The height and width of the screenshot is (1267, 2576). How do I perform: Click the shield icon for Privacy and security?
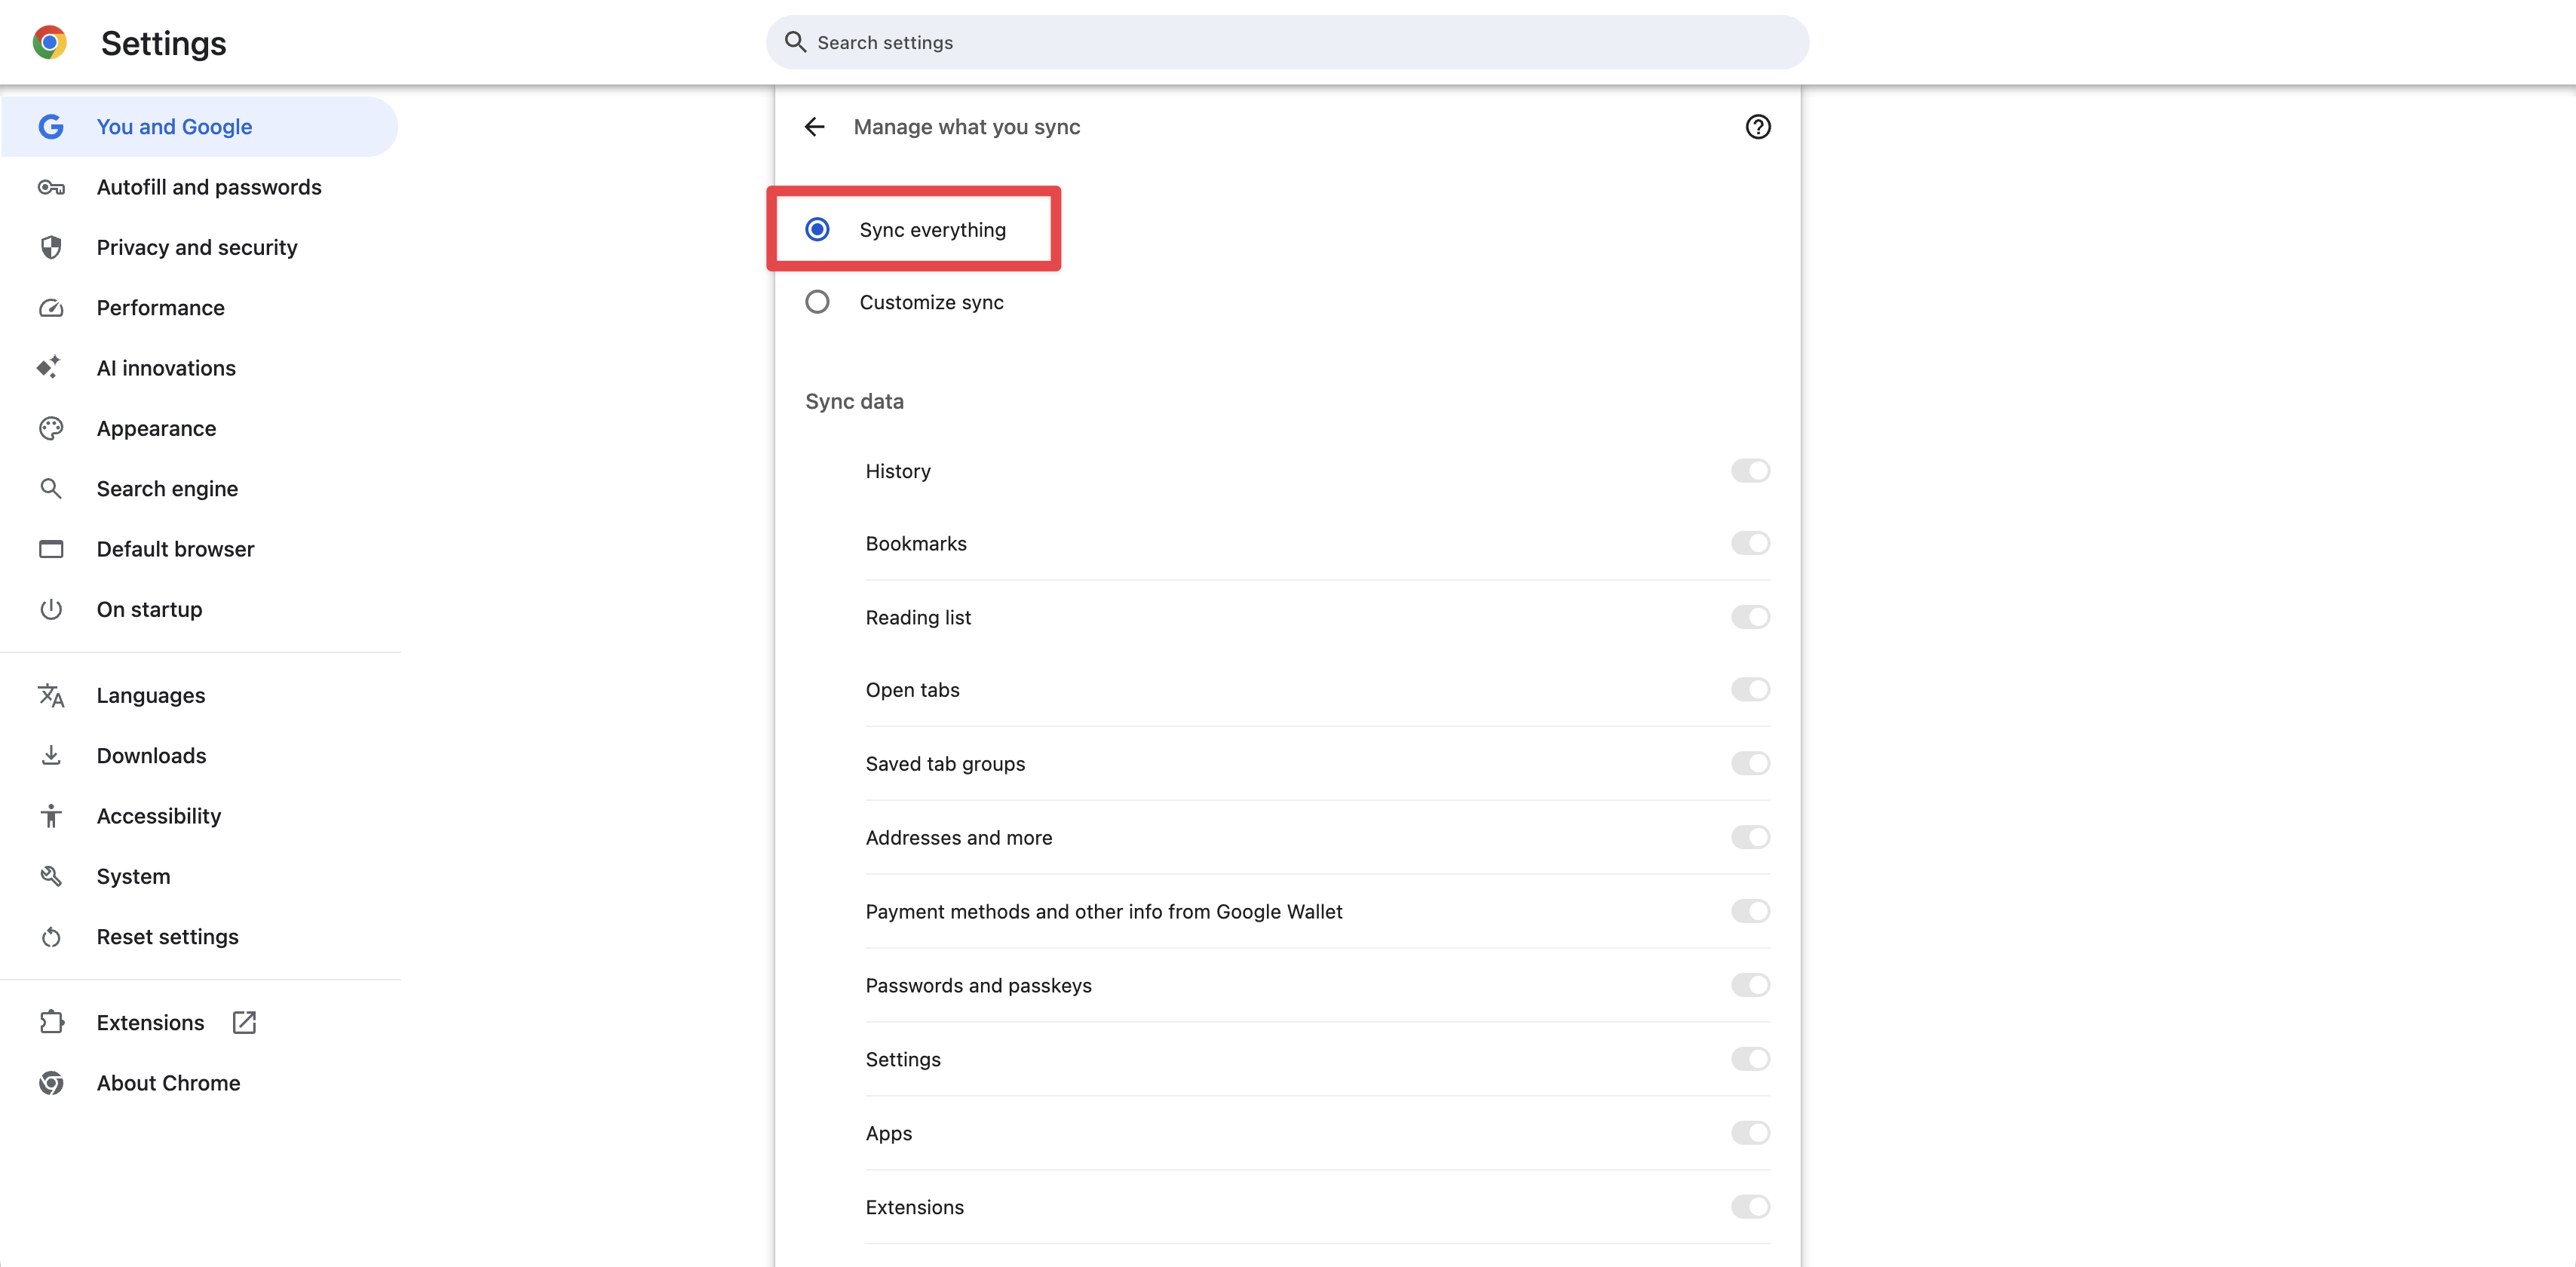51,248
